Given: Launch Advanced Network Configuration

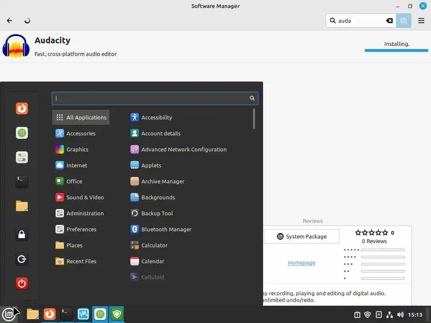Looking at the screenshot, I should (x=178, y=149).
